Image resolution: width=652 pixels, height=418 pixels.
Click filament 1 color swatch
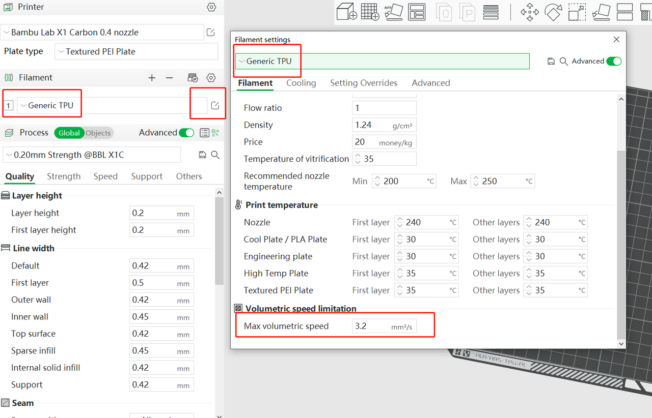[x=9, y=106]
